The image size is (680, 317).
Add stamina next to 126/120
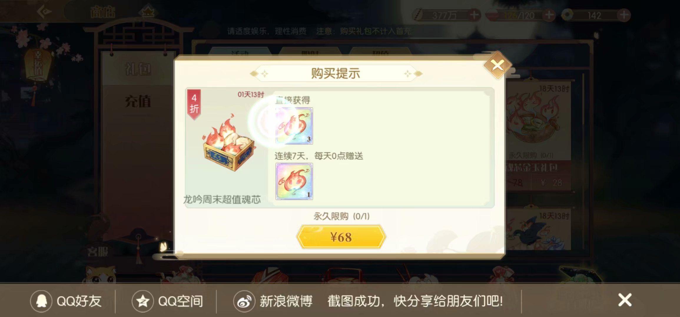coord(549,15)
